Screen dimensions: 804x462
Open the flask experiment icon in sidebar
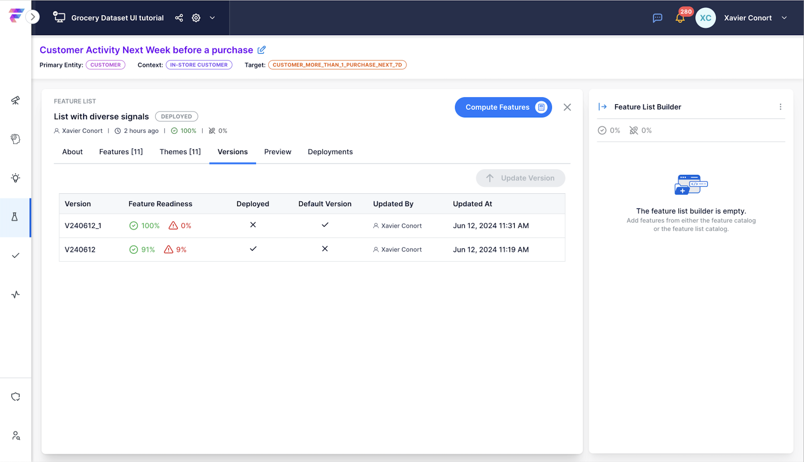(x=15, y=217)
